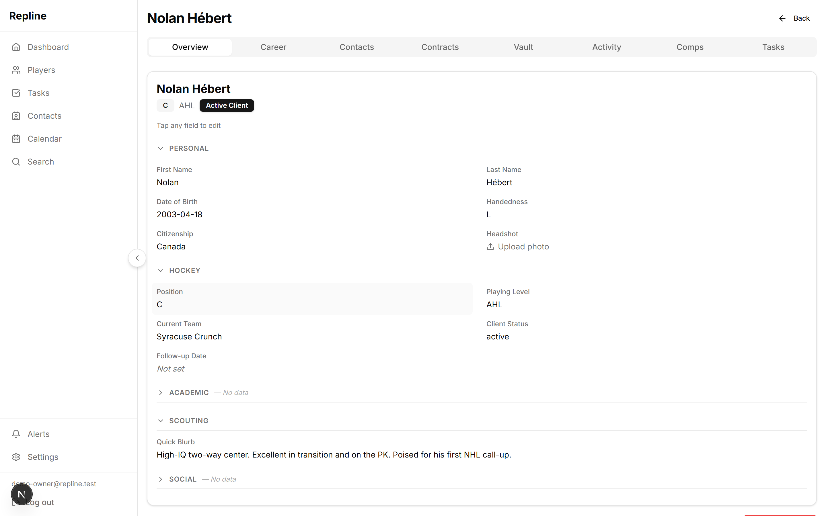Expand the SOCIAL section

click(161, 479)
